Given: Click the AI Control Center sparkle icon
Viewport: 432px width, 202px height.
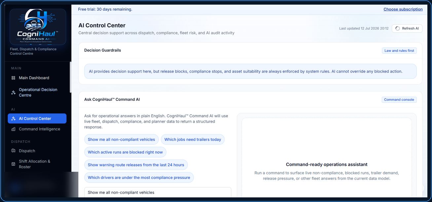Looking at the screenshot, I should (13, 119).
